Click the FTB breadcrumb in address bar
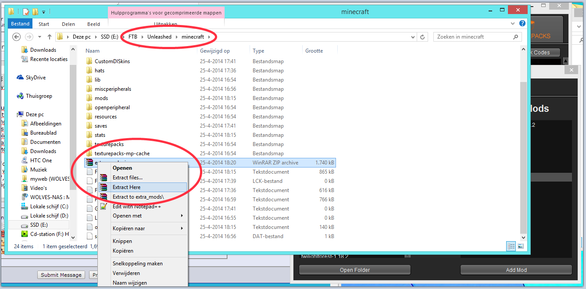 pos(133,37)
